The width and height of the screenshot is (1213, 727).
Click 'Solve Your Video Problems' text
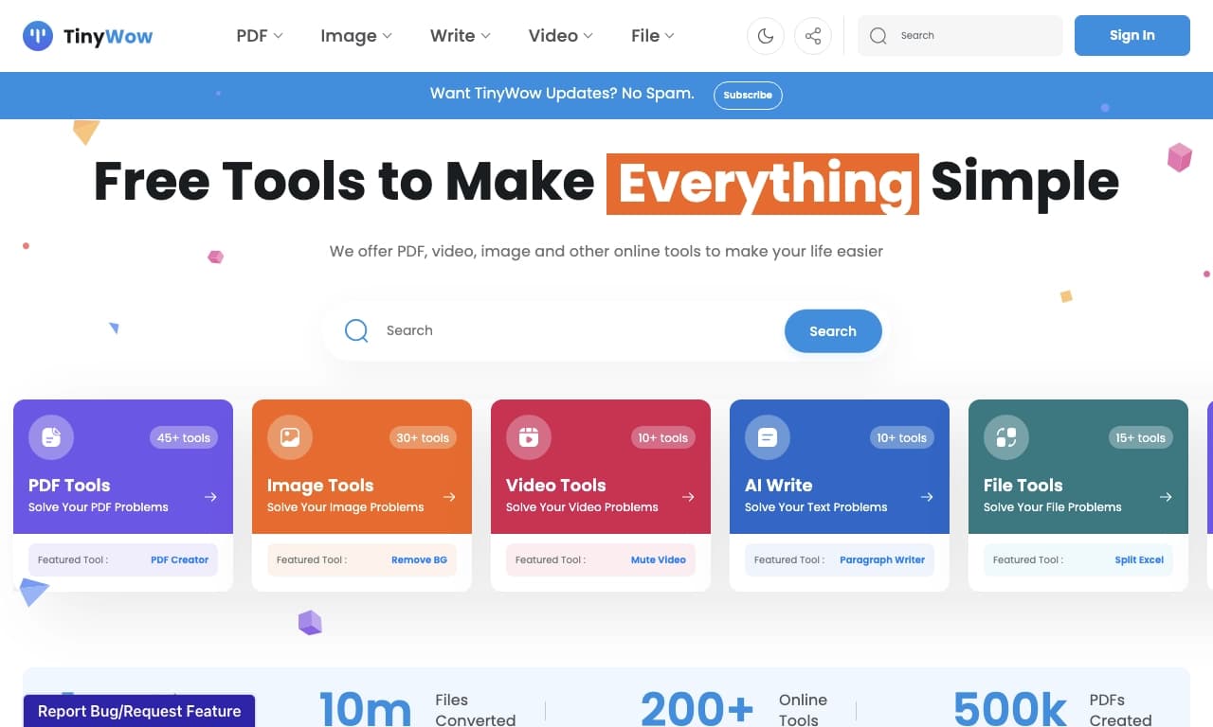(582, 507)
